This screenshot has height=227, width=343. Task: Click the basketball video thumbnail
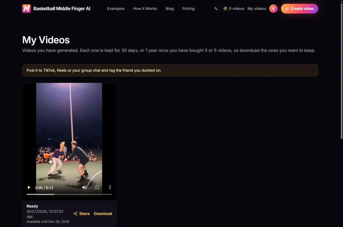(69, 137)
